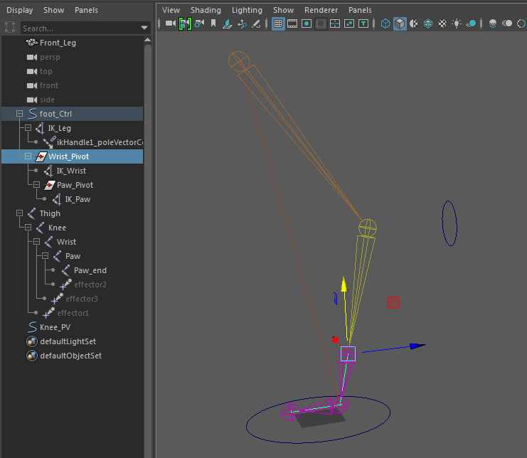Collapse the foot_Ctrl node
Screen dimensions: 527x458
(x=19, y=114)
